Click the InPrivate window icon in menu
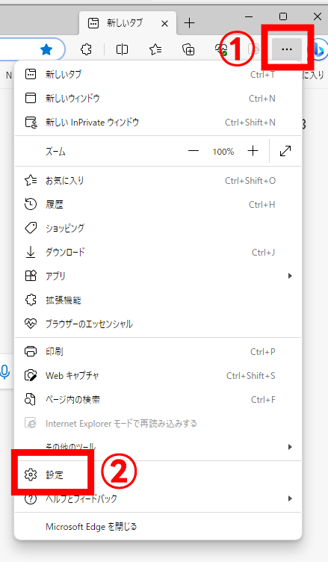 pos(31,123)
